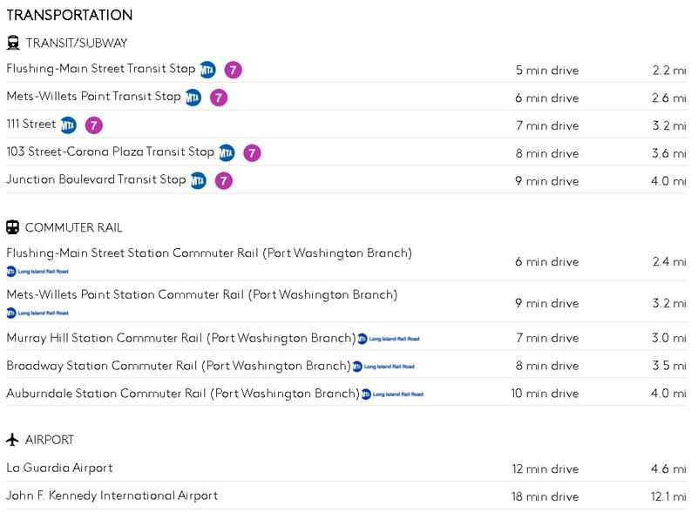Screen dimensions: 698x512
Task: Click the Long Island Rail Road logo beside Broadway Station
Action: click(383, 367)
